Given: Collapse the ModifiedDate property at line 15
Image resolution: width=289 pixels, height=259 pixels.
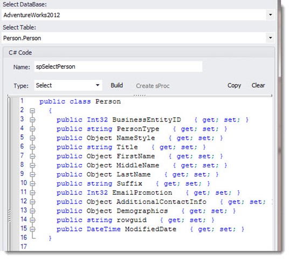Looking at the screenshot, I should 32,229.
